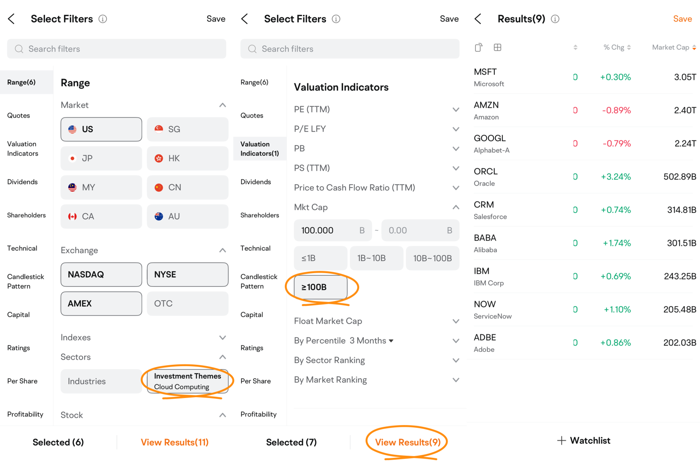Tap the orange Save on Results screen

coord(682,19)
